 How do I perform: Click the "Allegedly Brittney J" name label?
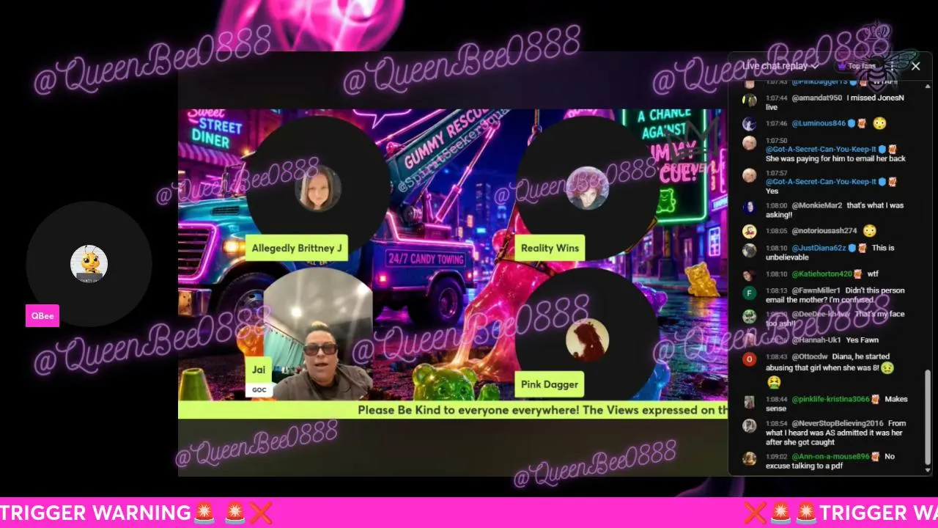297,248
